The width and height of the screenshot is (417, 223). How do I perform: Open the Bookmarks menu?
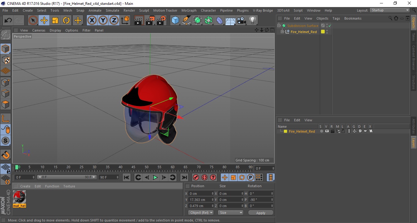(x=353, y=18)
